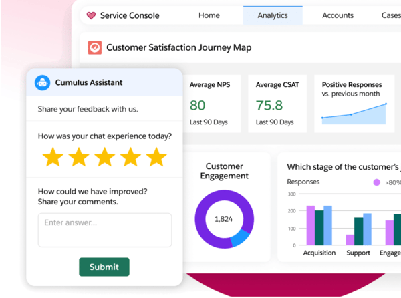This screenshot has width=401, height=298.
Task: Click the Responses chart label
Action: click(x=303, y=182)
